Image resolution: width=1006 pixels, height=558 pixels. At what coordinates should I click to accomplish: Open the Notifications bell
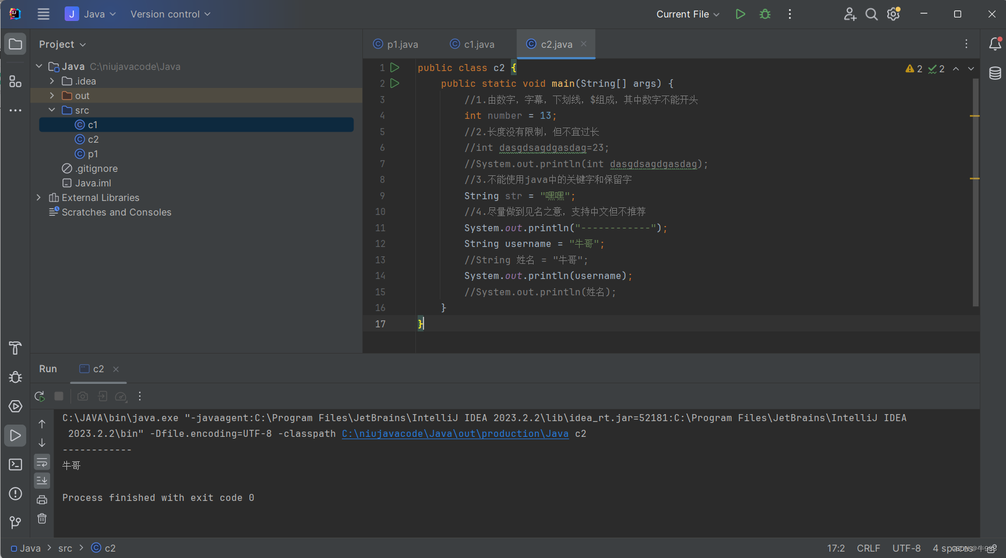[994, 44]
